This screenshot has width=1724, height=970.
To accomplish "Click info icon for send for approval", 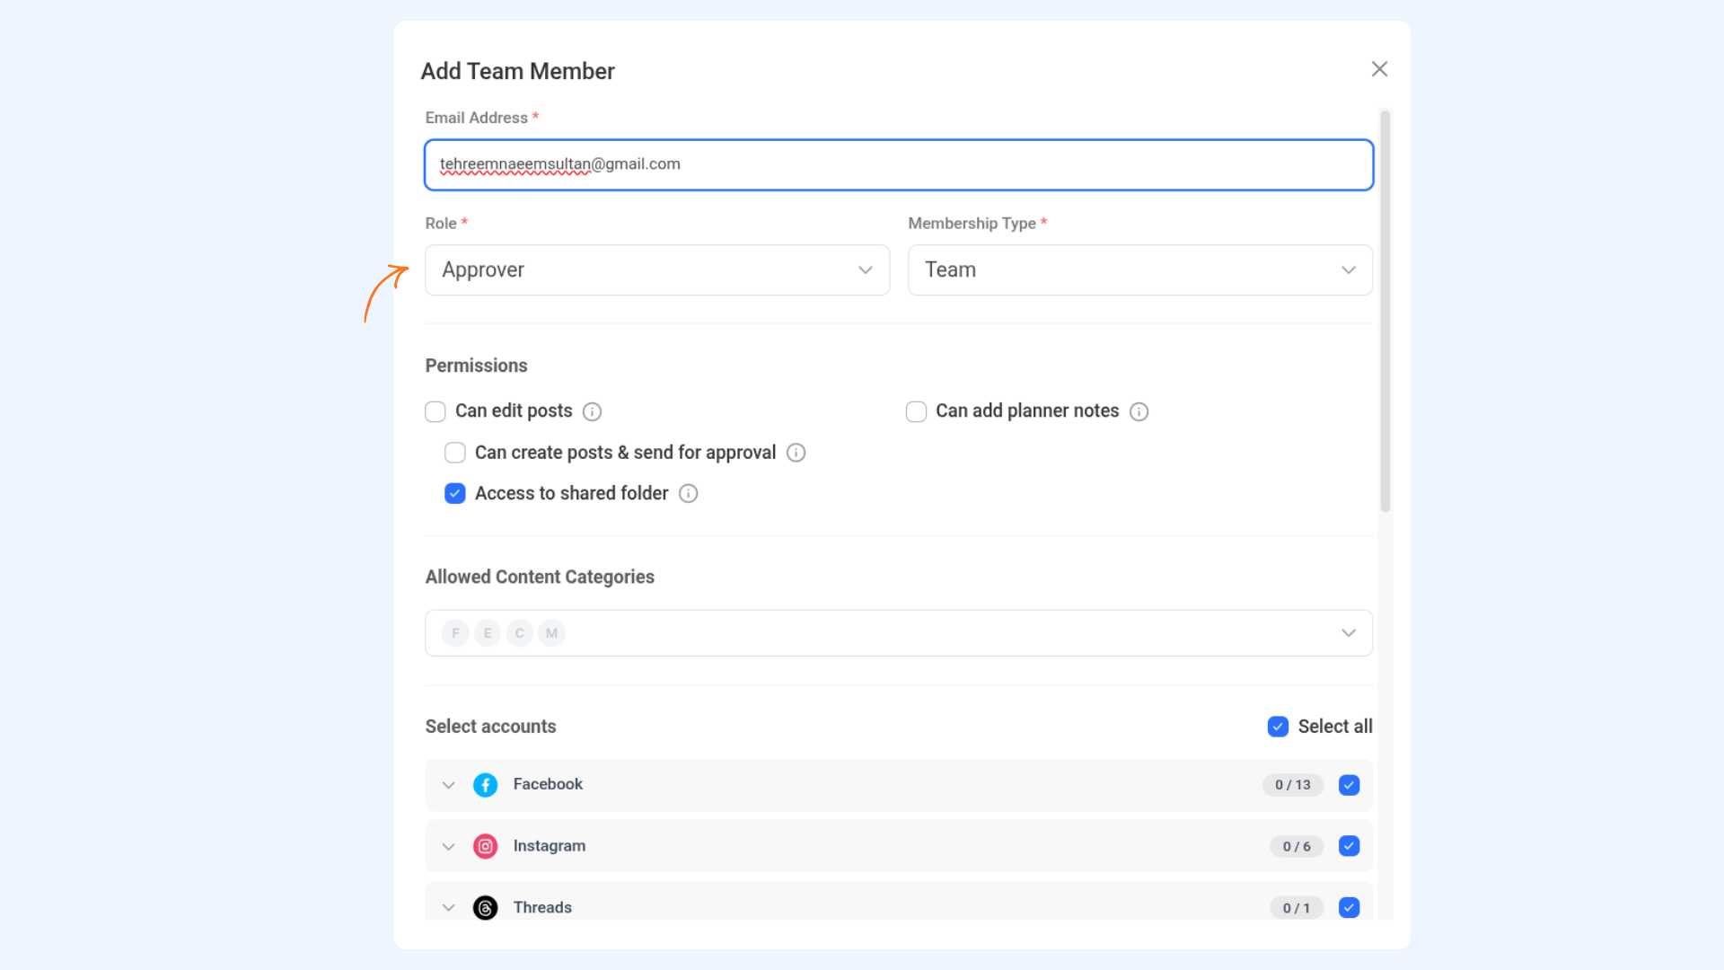I will tap(796, 453).
